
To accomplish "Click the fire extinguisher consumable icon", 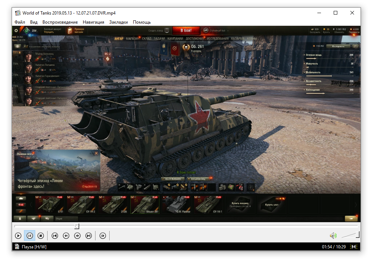I will (x=240, y=187).
